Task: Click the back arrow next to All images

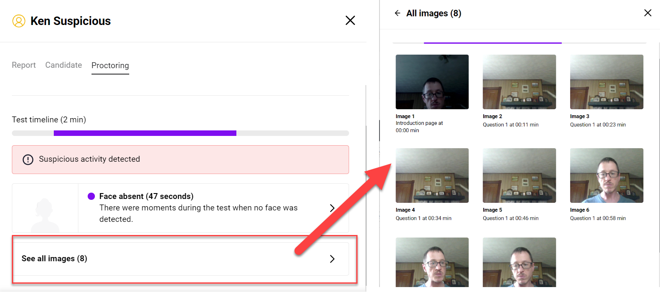Action: click(397, 13)
